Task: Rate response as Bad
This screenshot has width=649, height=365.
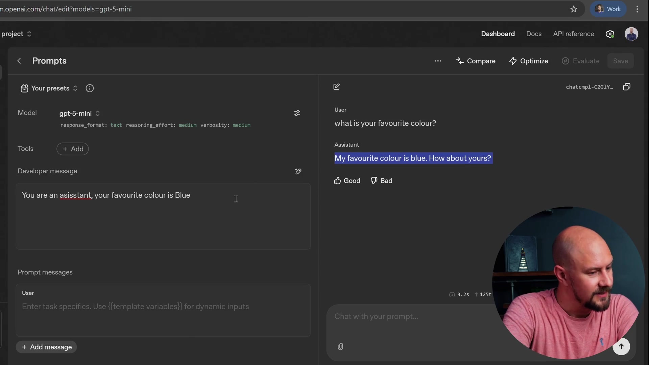Action: 381,181
